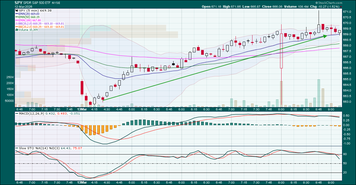The height and width of the screenshot is (185, 356).
Task: Click the 80 level label on Slow STO axis
Action: (345, 155)
